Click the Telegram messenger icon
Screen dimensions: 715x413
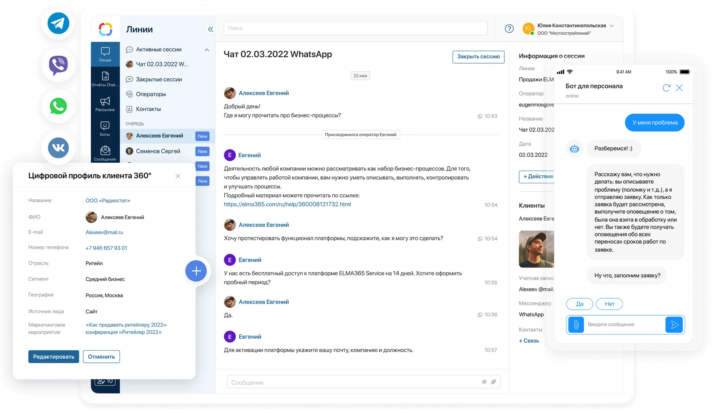click(58, 23)
